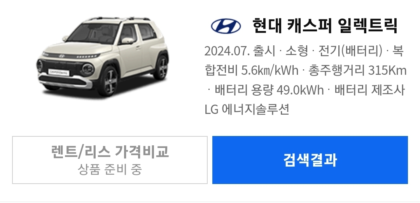
Task: Click the blue 검색결과 button
Action: [310, 160]
